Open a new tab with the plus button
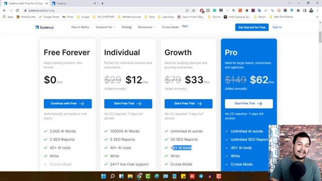Viewport: 322px width, 181px height. click(102, 4)
